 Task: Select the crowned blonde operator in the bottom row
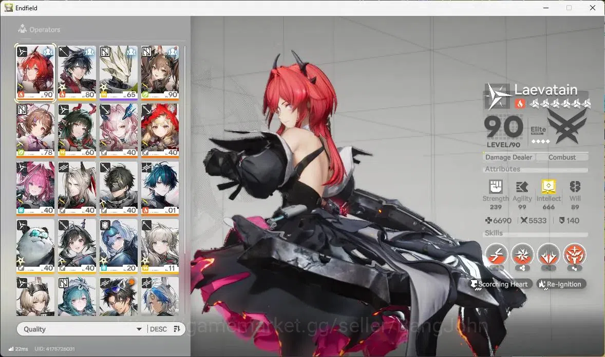(x=35, y=296)
